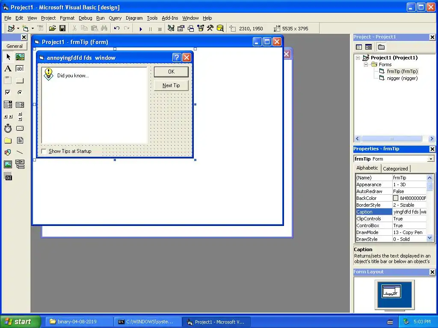Image resolution: width=438 pixels, height=328 pixels.
Task: Select the Label control tool
Action: coord(8,69)
